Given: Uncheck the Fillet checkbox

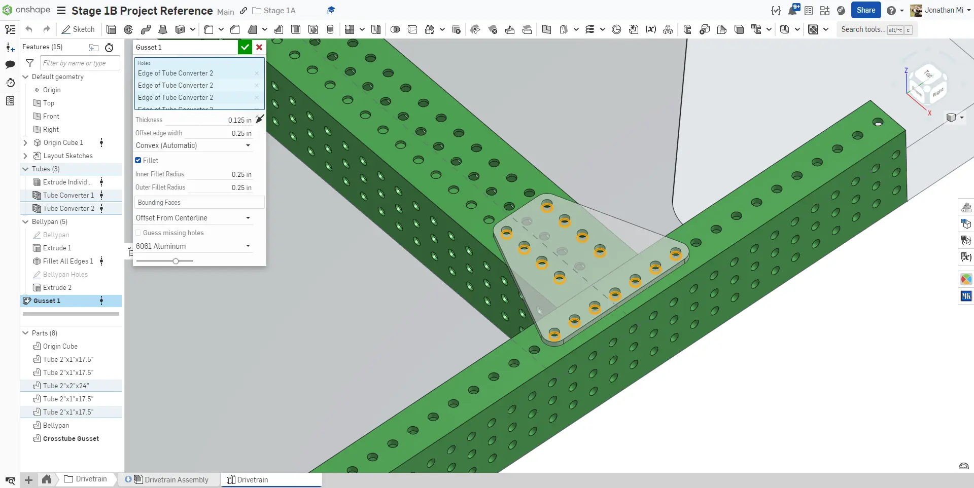Looking at the screenshot, I should (138, 160).
